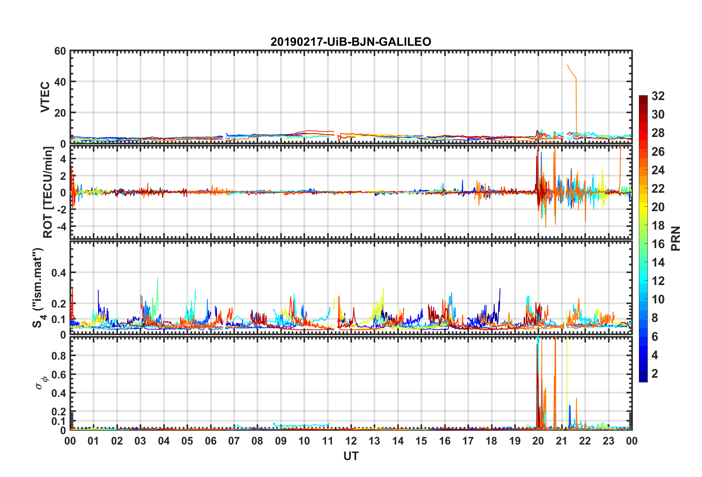Click the ROT [TECU/min] axis label
The width and height of the screenshot is (702, 477).
point(48,192)
